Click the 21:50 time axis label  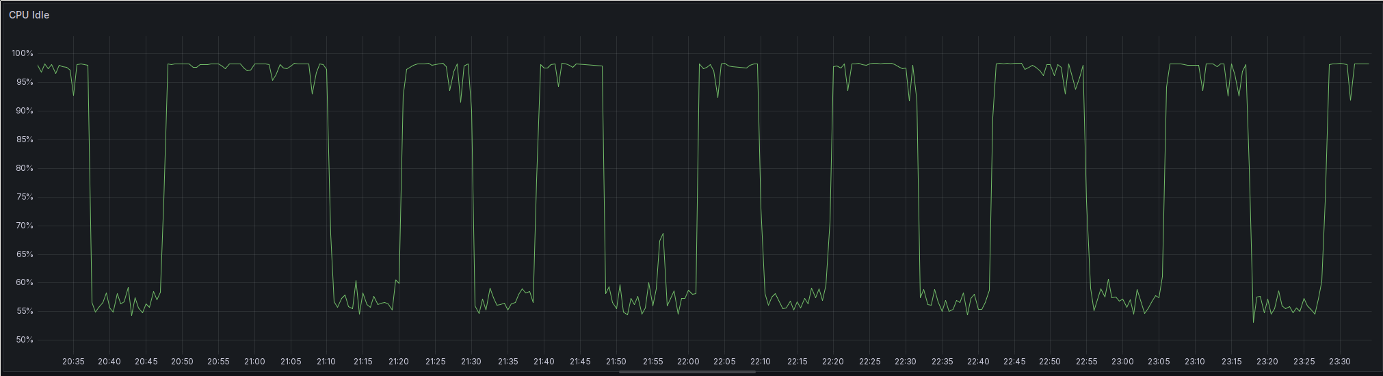616,362
